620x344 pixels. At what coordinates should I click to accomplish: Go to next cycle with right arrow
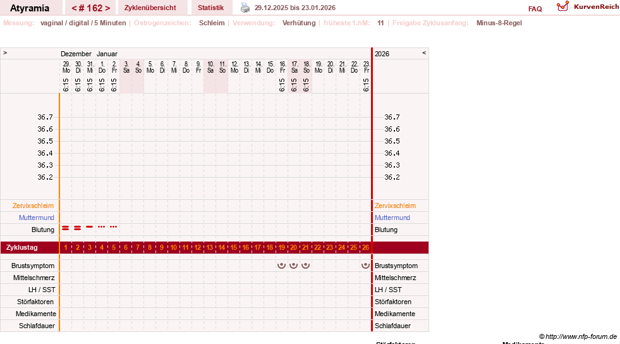[x=107, y=8]
